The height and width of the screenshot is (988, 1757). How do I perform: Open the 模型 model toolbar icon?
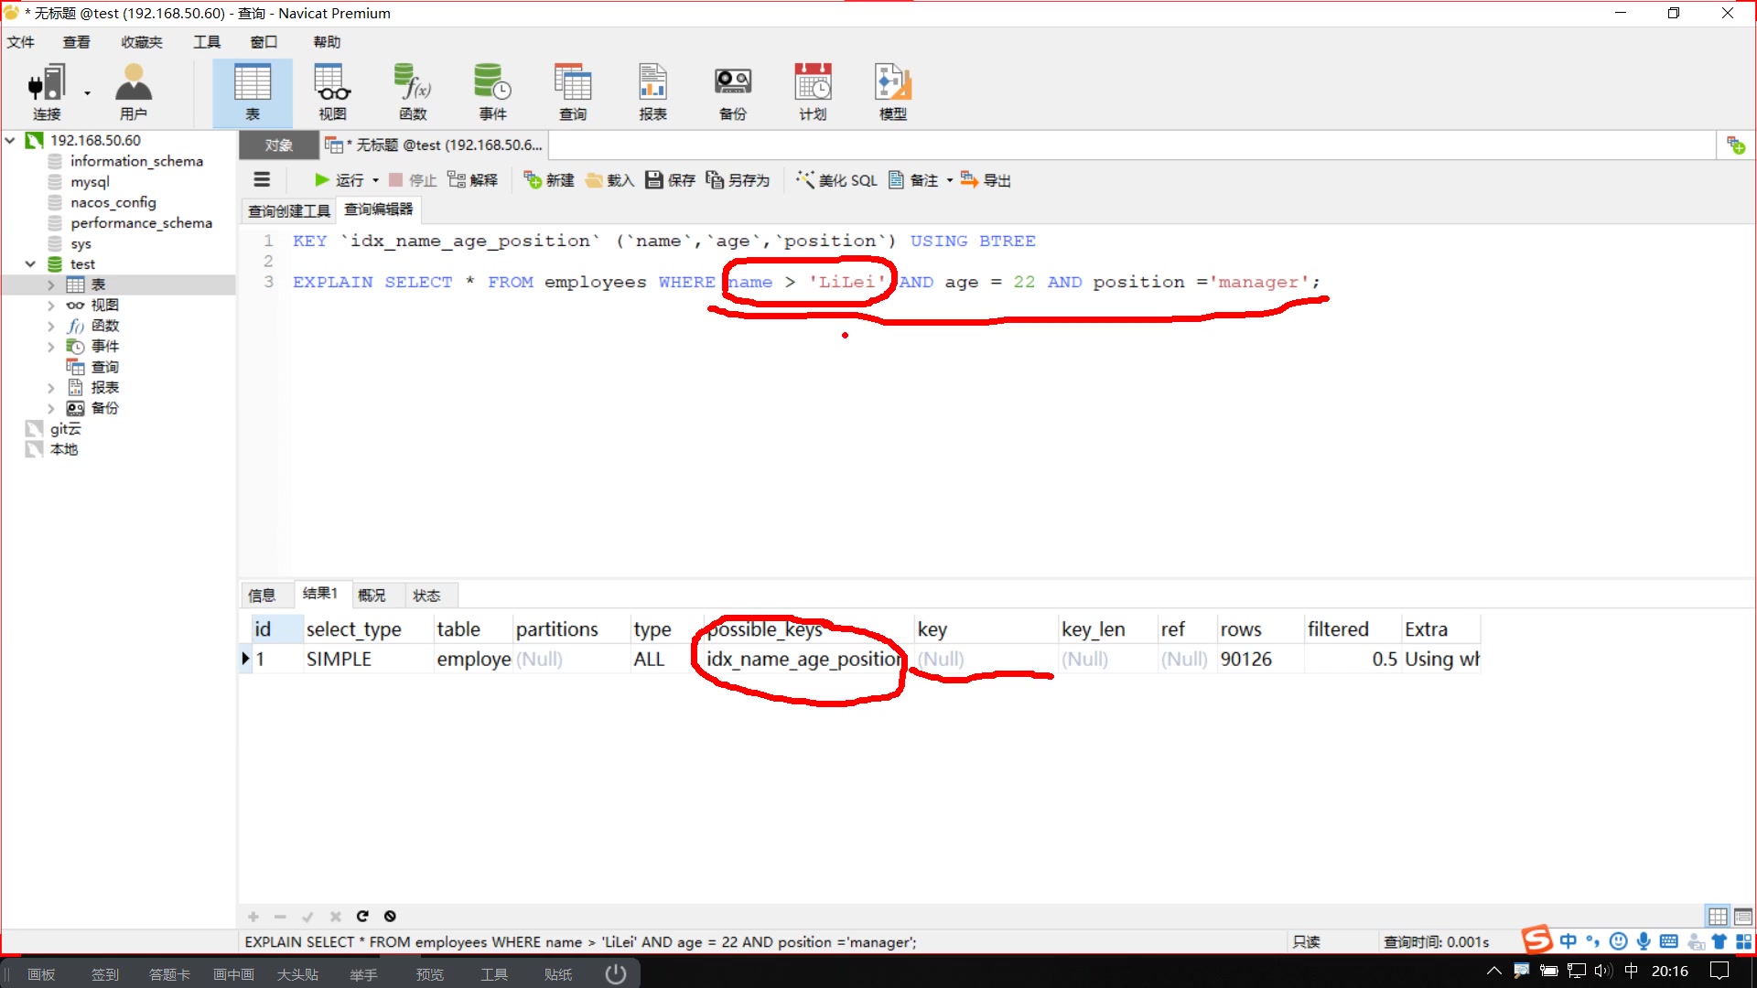893,92
